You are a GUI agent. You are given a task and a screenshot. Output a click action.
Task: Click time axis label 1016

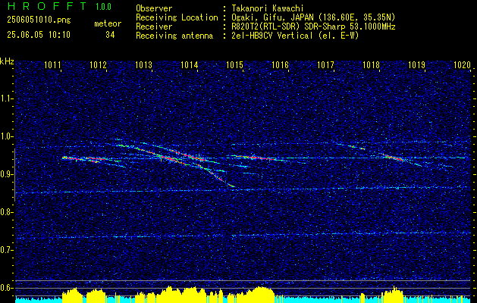tap(280, 64)
